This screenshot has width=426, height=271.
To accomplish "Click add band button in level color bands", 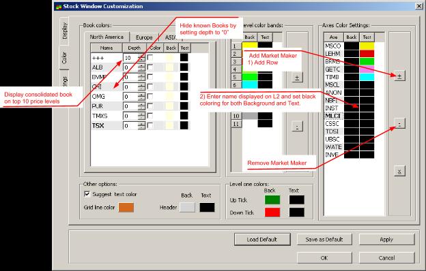I will click(x=297, y=78).
